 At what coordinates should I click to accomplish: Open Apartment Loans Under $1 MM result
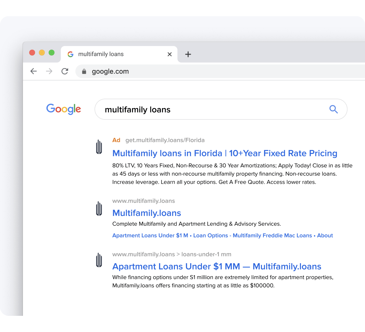tap(217, 267)
